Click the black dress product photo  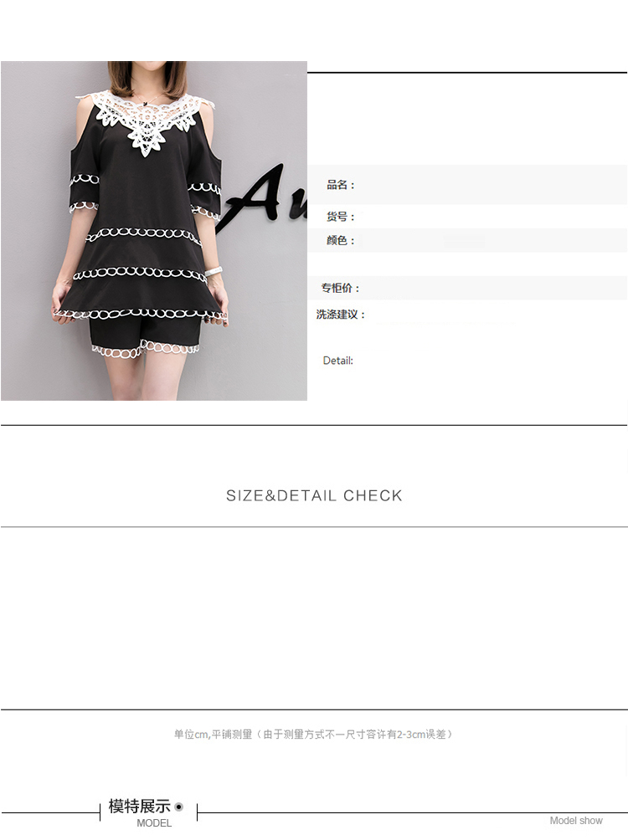(154, 230)
